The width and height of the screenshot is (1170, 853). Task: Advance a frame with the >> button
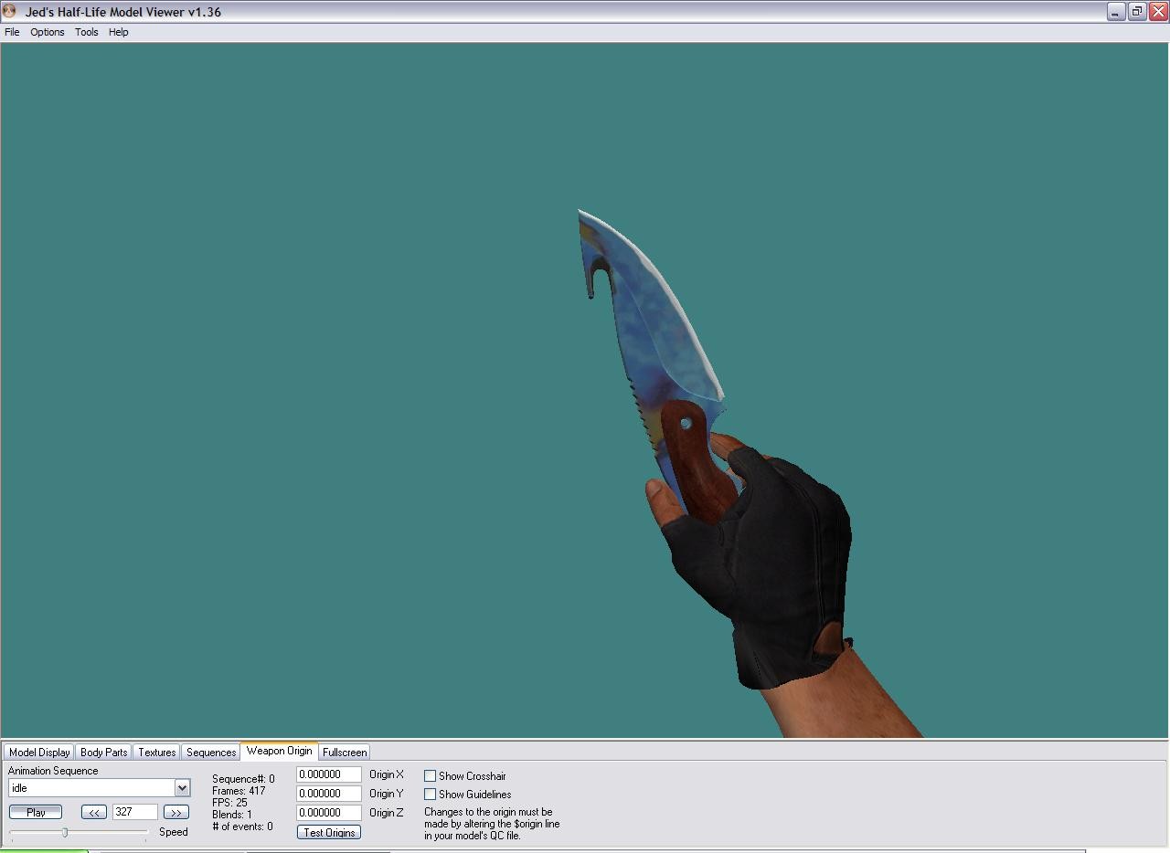point(175,811)
